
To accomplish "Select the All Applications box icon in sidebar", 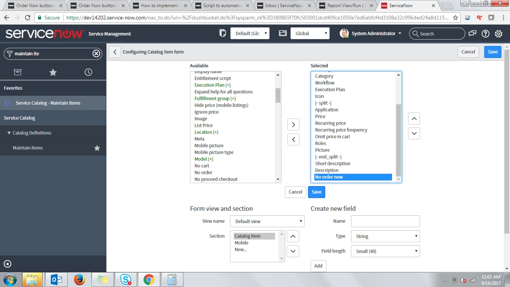I will (18, 71).
